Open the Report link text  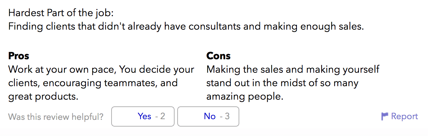tap(404, 116)
